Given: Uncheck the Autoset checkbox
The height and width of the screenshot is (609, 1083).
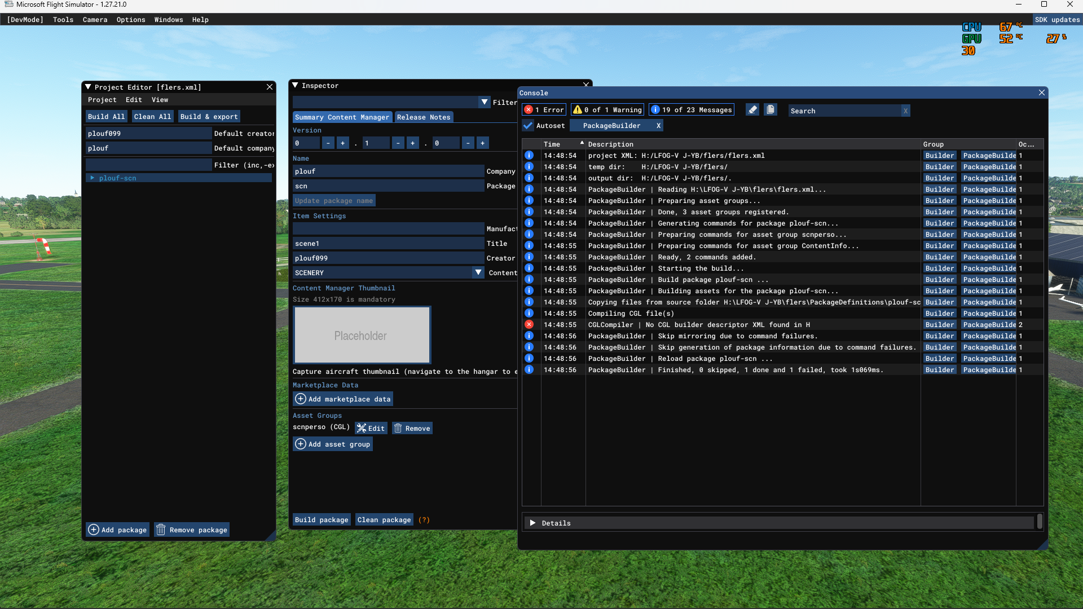Looking at the screenshot, I should click(x=528, y=126).
